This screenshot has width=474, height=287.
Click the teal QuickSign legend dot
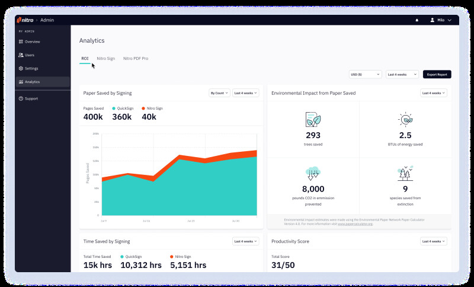point(114,109)
